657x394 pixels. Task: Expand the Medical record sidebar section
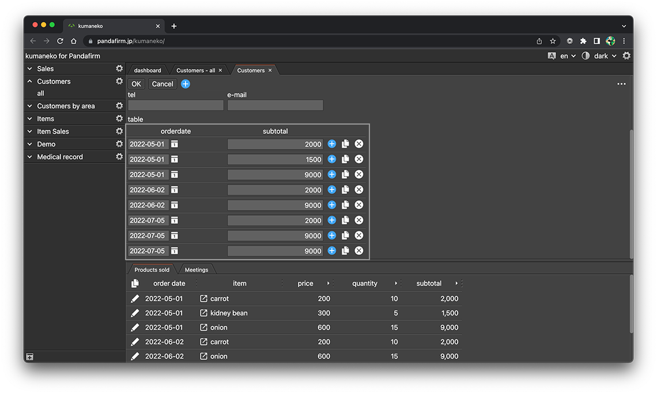tap(30, 157)
